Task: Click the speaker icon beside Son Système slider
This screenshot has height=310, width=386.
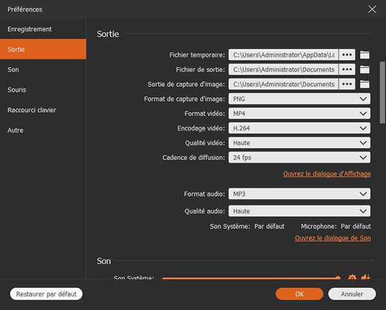Action: 365,278
